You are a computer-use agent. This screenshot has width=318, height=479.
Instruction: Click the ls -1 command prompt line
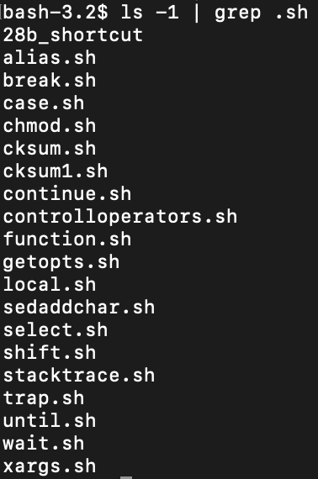click(156, 13)
